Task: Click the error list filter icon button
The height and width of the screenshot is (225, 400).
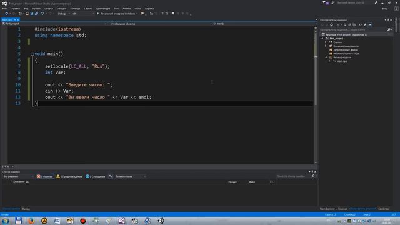Action: 111,176
